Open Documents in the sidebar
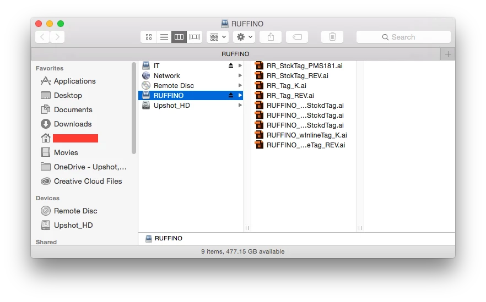This screenshot has height=302, width=486. point(73,109)
